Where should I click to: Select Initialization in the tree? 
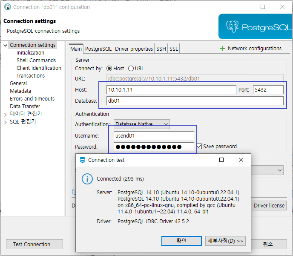click(30, 53)
